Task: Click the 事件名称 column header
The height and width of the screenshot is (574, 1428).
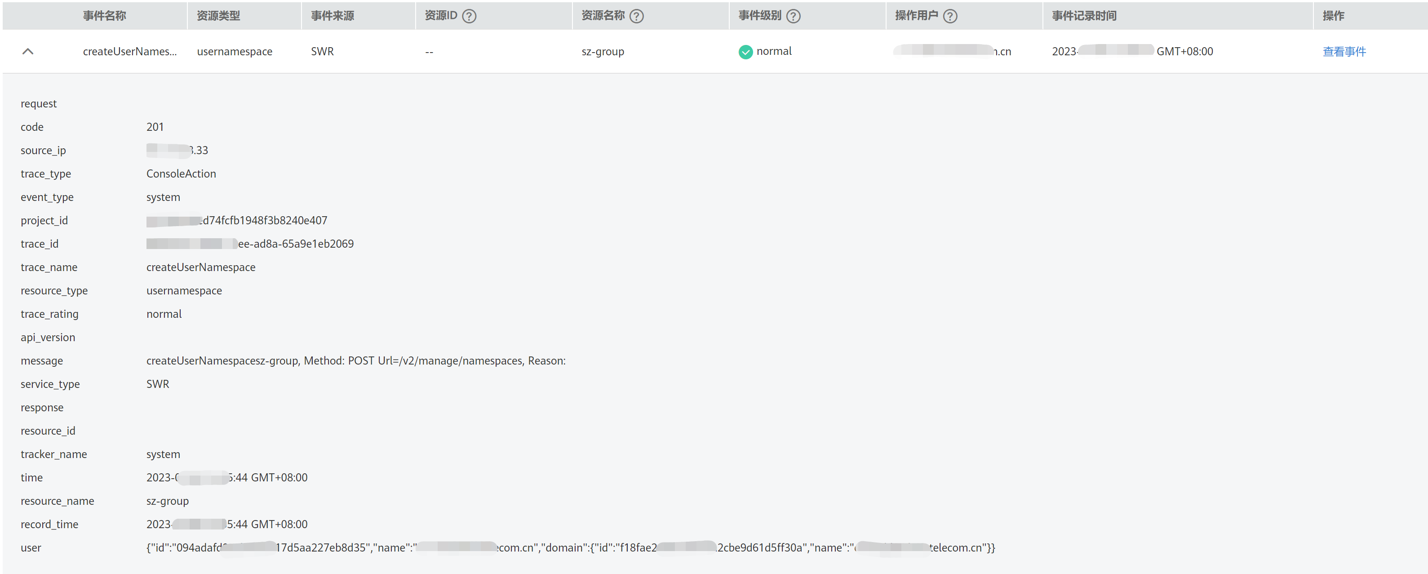Action: [104, 16]
